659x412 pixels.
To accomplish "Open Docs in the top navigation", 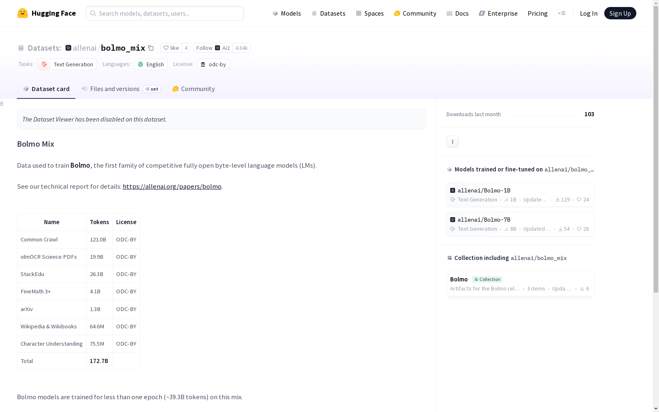I will 458,13.
